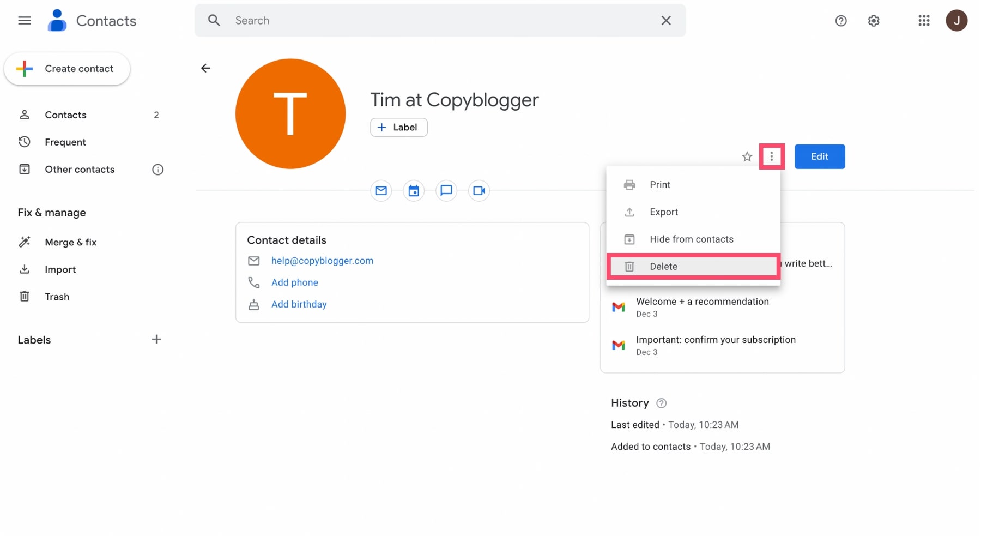This screenshot has height=536, width=981.
Task: Click Add phone link
Action: (x=295, y=282)
